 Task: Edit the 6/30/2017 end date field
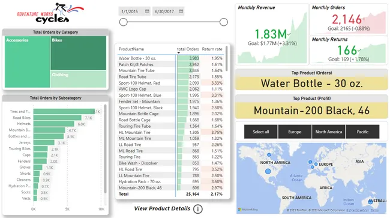coord(169,11)
